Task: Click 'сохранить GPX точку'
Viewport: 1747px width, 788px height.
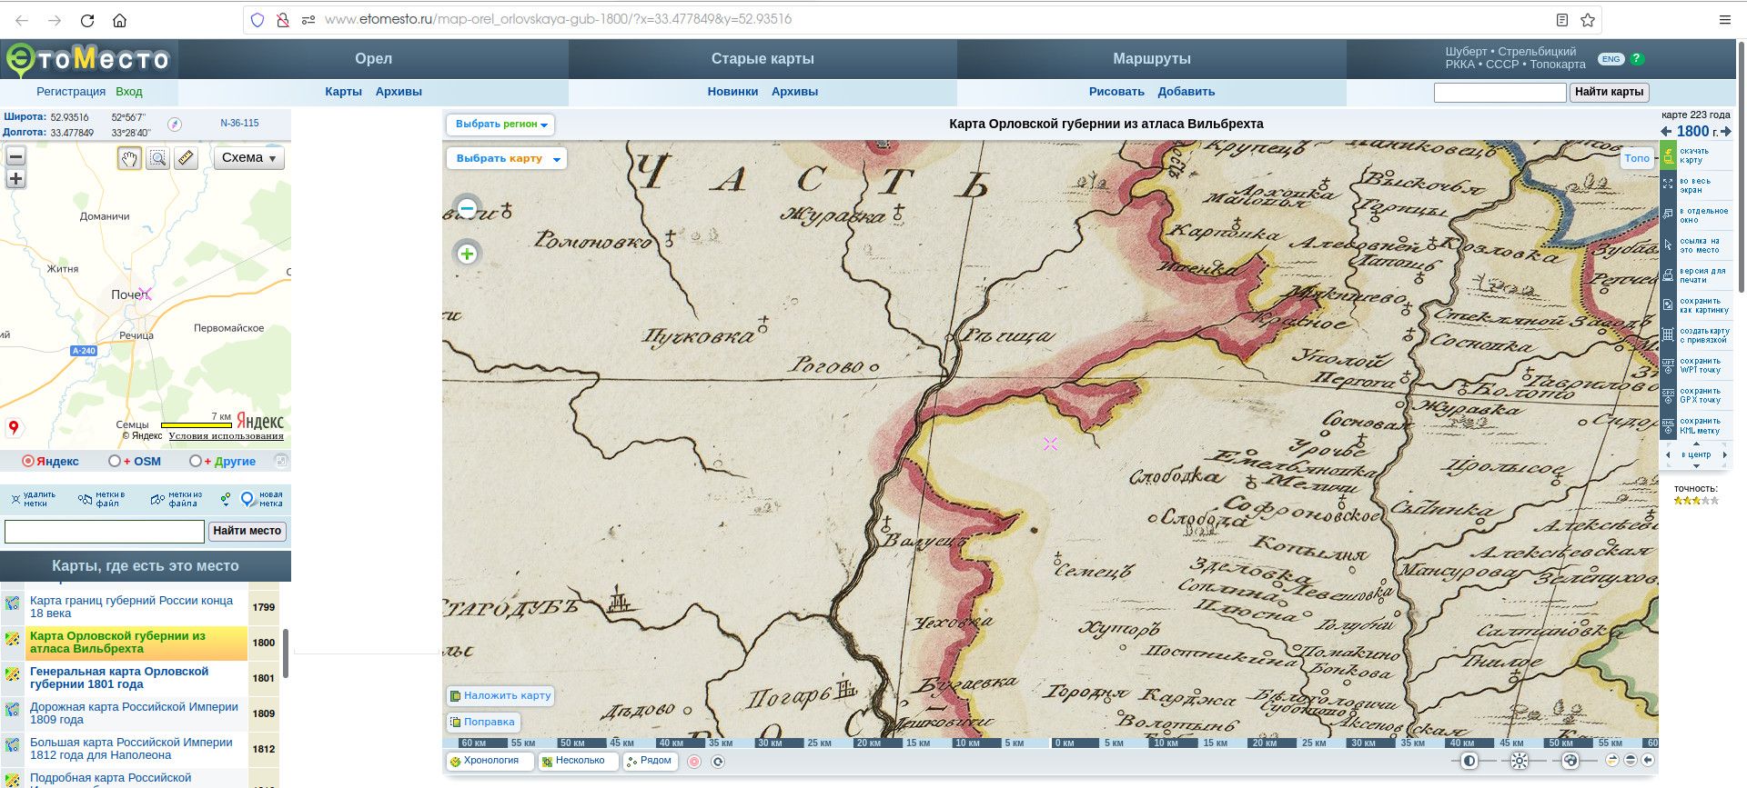Action: click(1669, 395)
